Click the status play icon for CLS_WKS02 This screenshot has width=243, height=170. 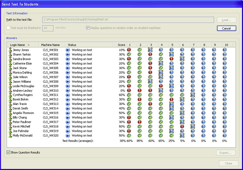68,54
